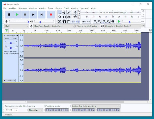Image resolution: width=154 pixels, height=119 pixels.
Task: Redo the last undone action
Action: pos(88,22)
